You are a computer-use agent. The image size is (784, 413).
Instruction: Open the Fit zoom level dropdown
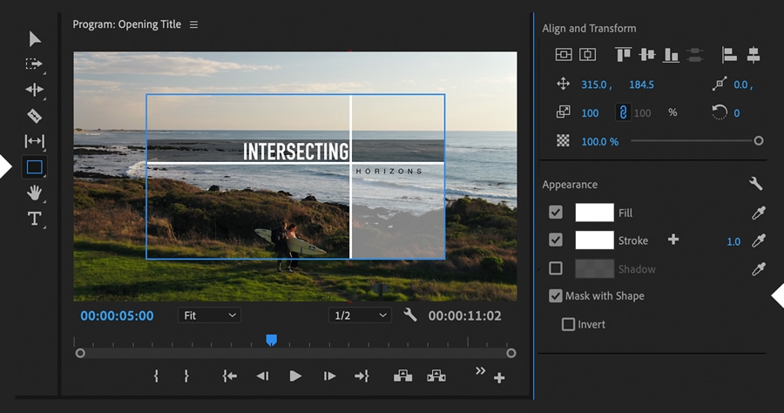[x=209, y=315]
